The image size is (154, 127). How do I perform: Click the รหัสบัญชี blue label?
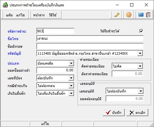(14, 53)
